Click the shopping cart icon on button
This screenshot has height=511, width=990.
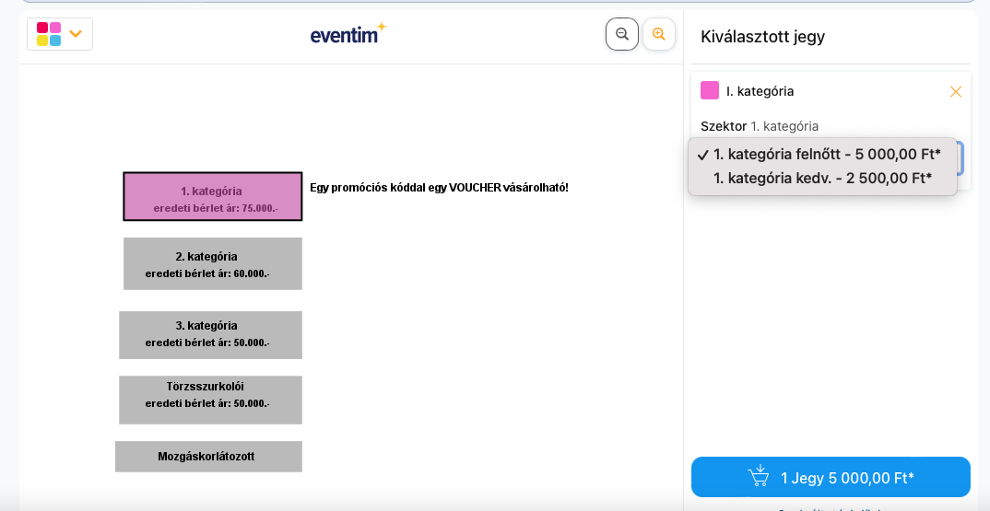[x=759, y=476]
